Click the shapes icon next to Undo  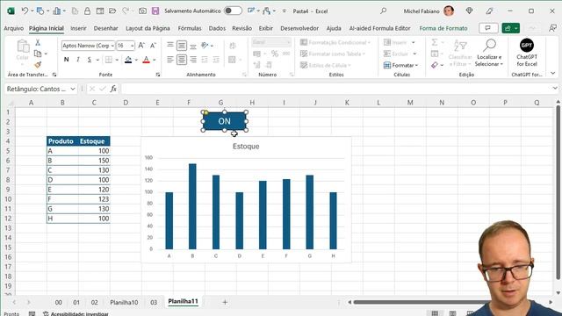tap(40, 11)
